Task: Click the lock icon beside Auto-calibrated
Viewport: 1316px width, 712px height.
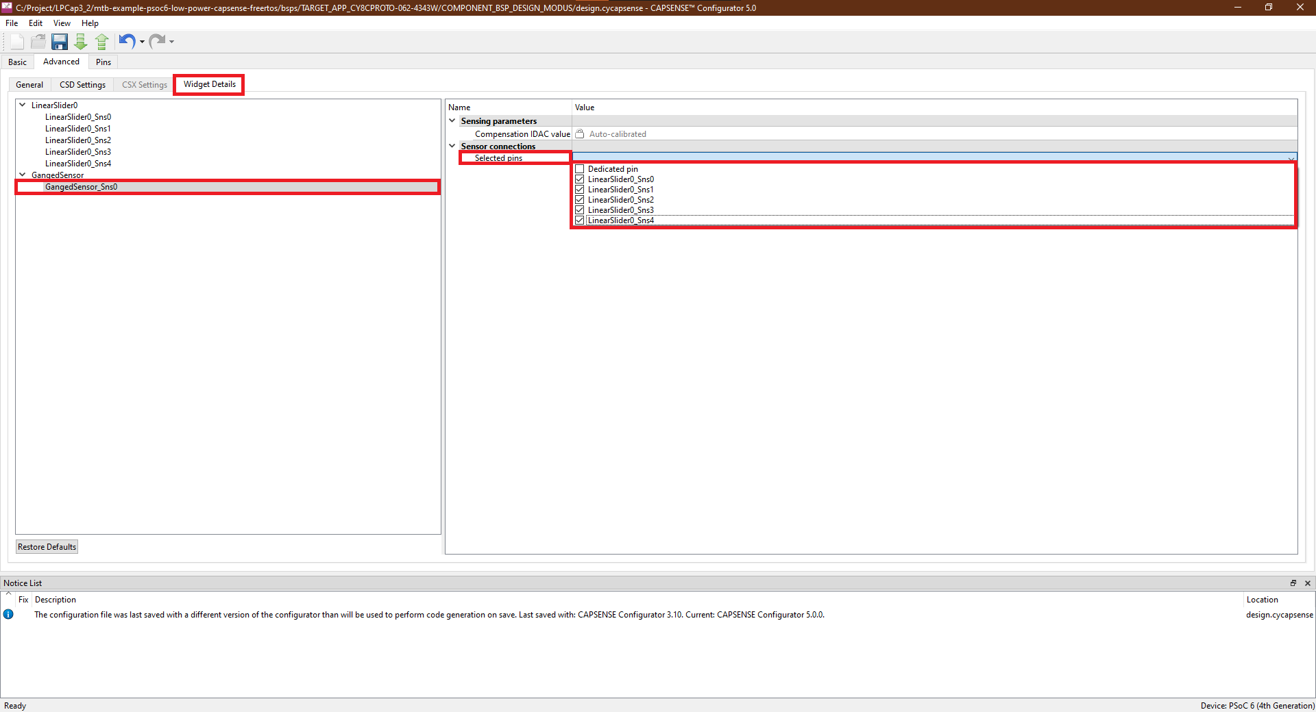Action: click(x=580, y=133)
